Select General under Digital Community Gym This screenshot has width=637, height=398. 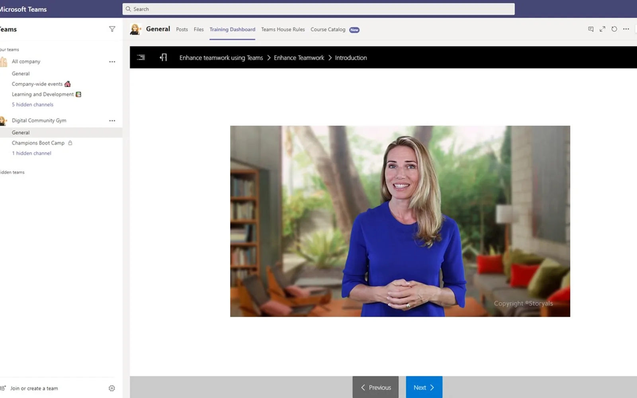click(x=61, y=133)
